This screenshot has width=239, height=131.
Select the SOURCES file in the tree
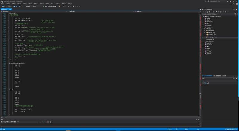(211, 41)
